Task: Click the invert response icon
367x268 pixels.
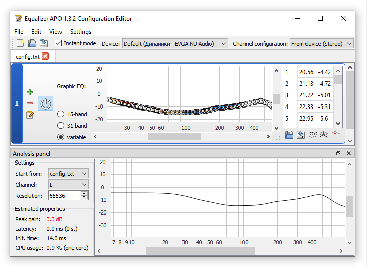Action: tap(313, 134)
